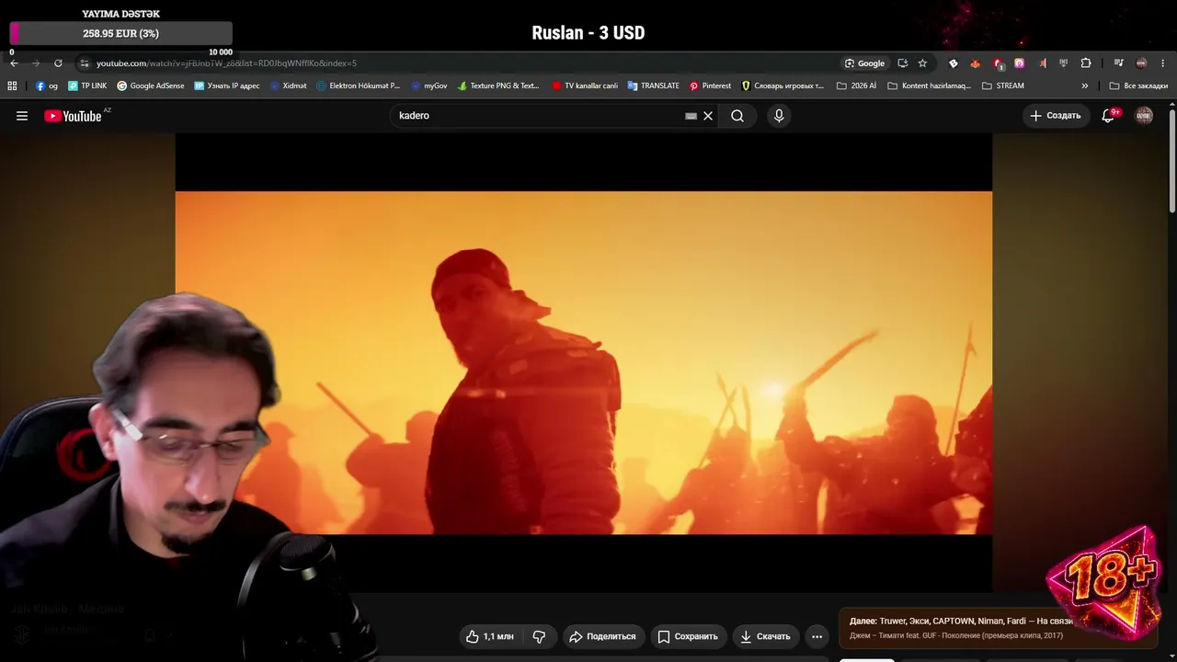Open the Pinterest bookmark
This screenshot has width=1177, height=662.
(710, 86)
